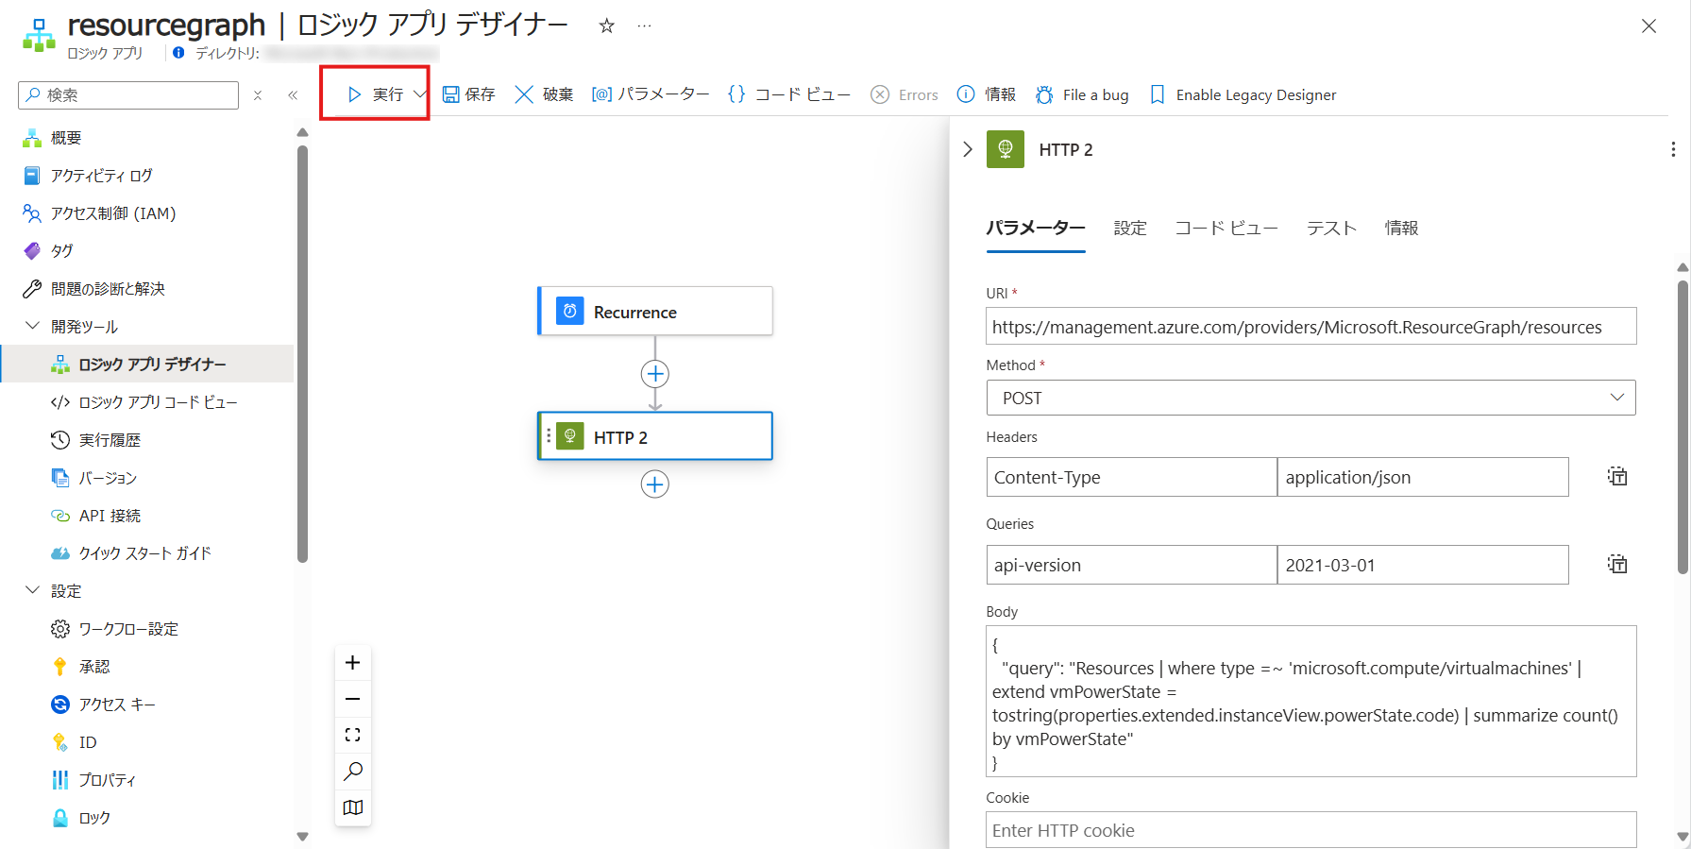Open コード ビュー in the toolbar
The width and height of the screenshot is (1691, 849).
789,94
